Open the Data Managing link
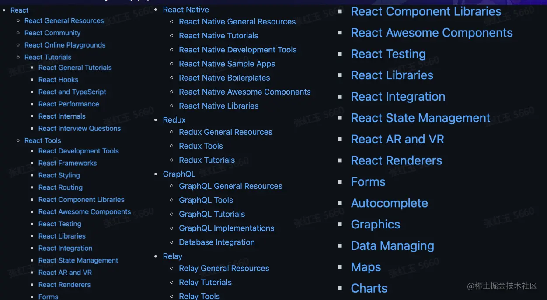Viewport: 547px width, 300px height. [393, 246]
